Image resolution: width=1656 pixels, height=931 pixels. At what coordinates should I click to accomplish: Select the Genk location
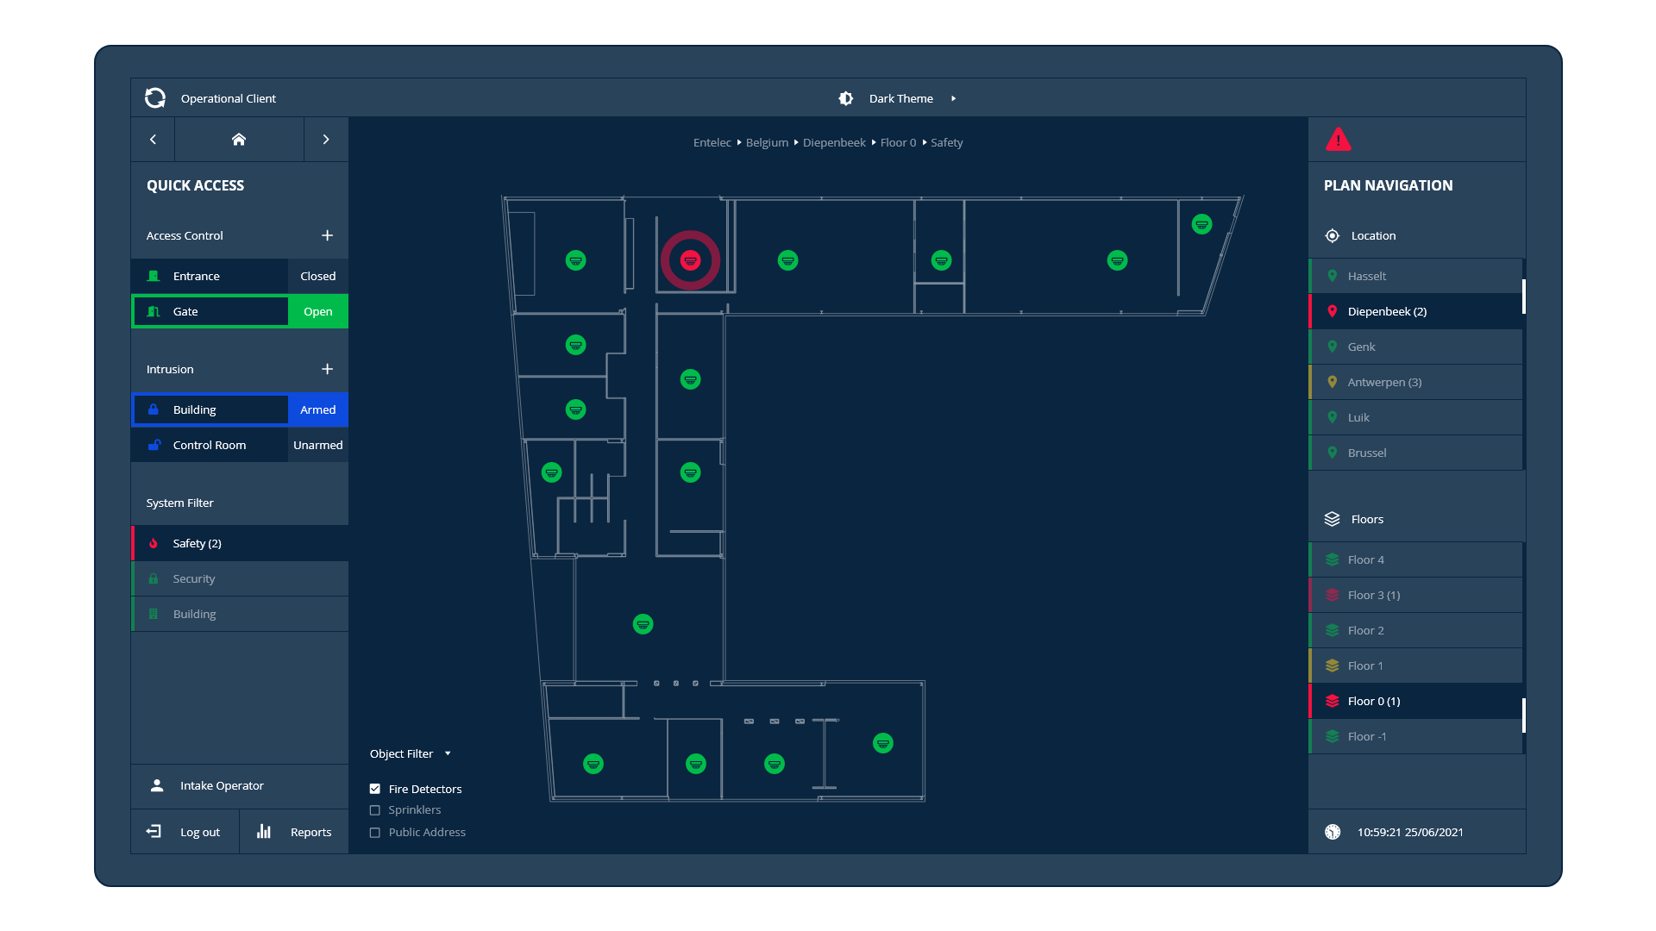(x=1415, y=347)
